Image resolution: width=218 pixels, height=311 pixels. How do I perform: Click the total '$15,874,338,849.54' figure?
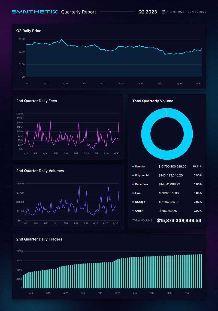(x=179, y=220)
